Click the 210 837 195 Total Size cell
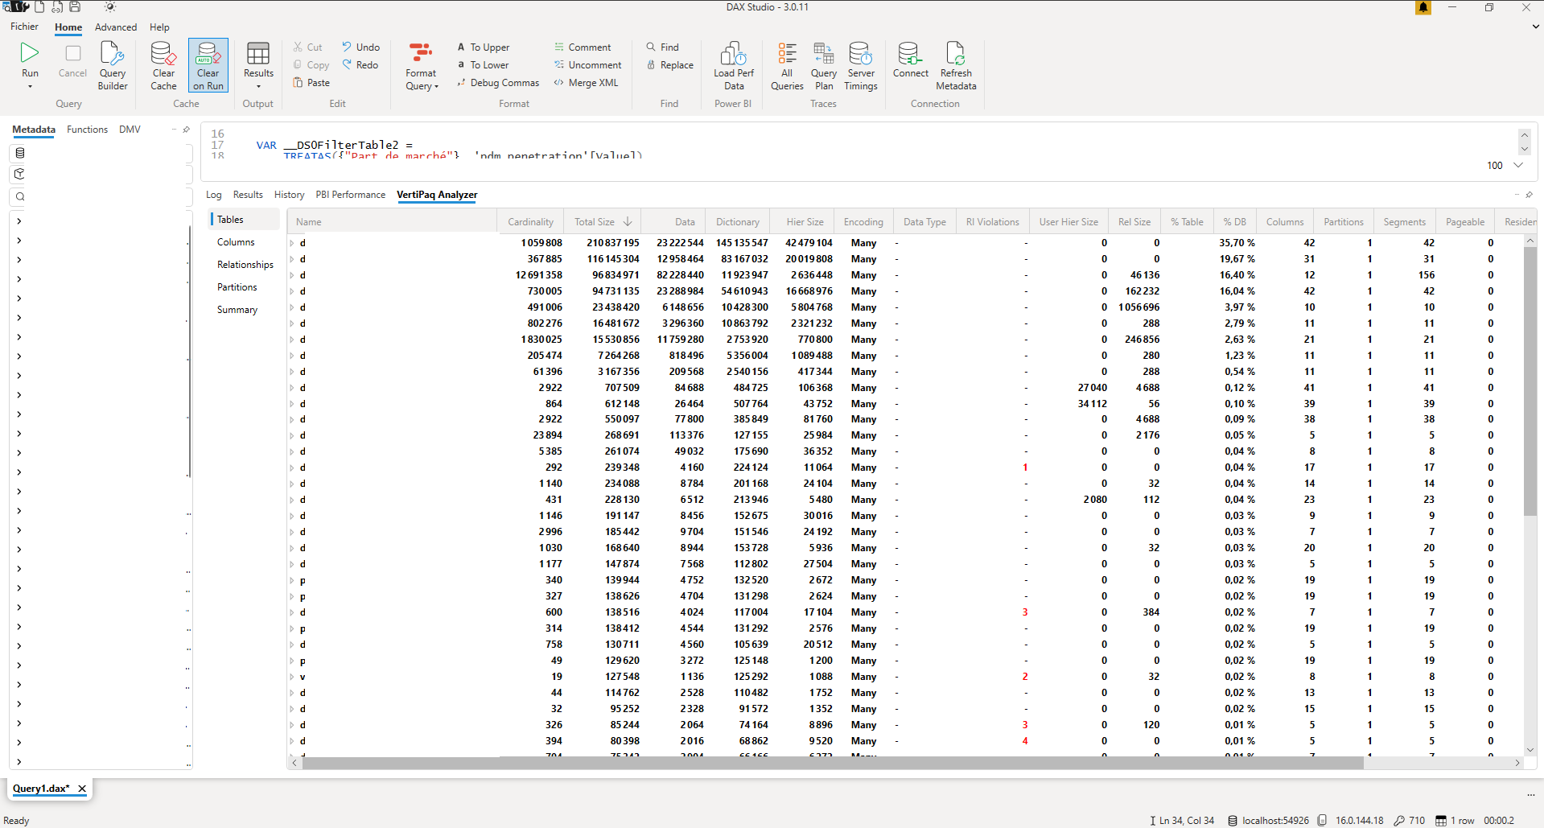Image resolution: width=1544 pixels, height=828 pixels. (612, 243)
